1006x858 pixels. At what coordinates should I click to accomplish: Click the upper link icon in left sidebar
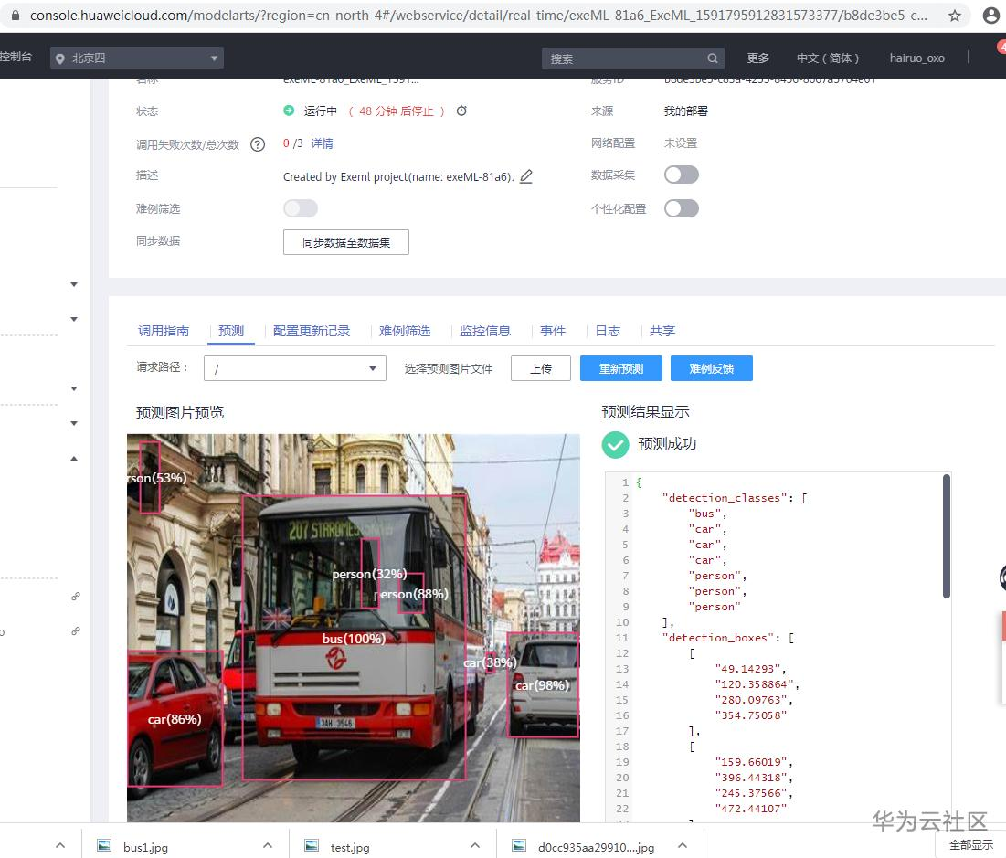pyautogui.click(x=76, y=596)
